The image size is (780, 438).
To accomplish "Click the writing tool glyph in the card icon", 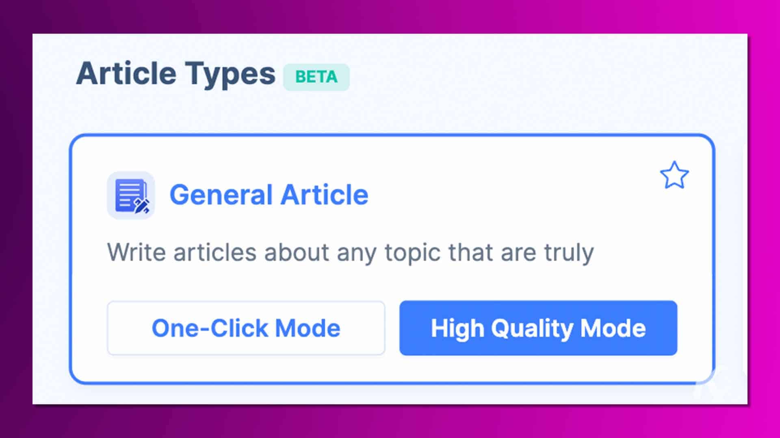I will 141,205.
